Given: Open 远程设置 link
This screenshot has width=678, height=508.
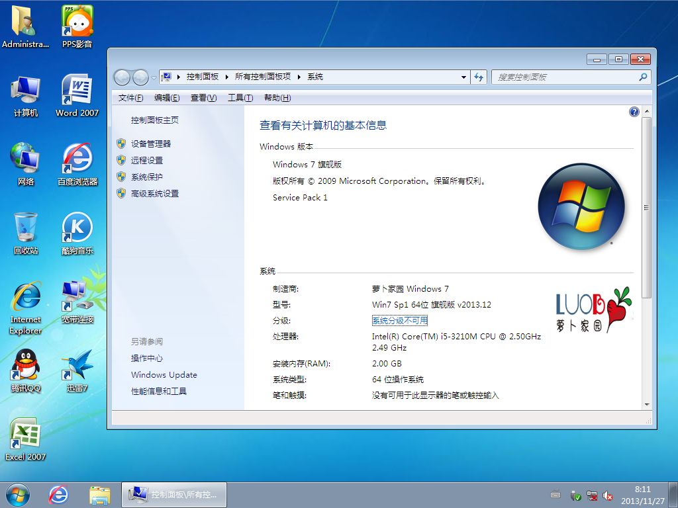Looking at the screenshot, I should click(x=147, y=160).
